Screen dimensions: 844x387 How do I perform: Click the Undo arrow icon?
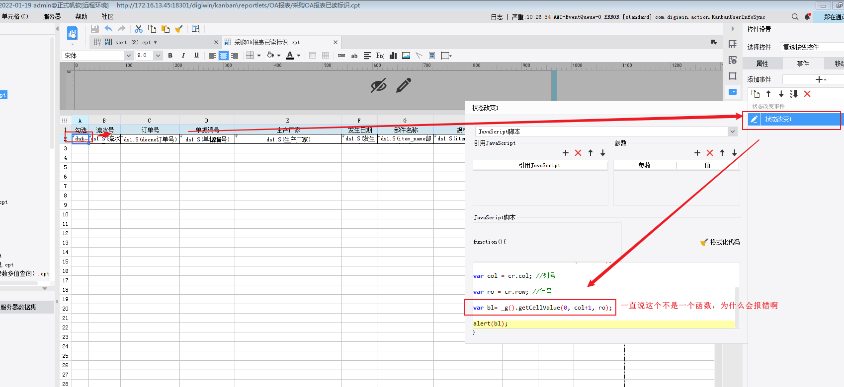pyautogui.click(x=108, y=29)
